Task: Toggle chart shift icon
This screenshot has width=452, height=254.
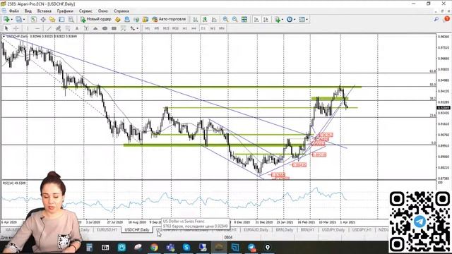Action: [x=266, y=19]
